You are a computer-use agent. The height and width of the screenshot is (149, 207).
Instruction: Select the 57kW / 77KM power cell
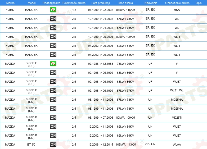pos(125,91)
